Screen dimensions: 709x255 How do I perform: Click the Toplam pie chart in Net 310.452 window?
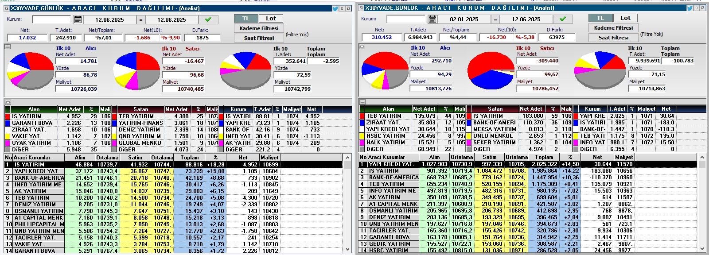600,71
